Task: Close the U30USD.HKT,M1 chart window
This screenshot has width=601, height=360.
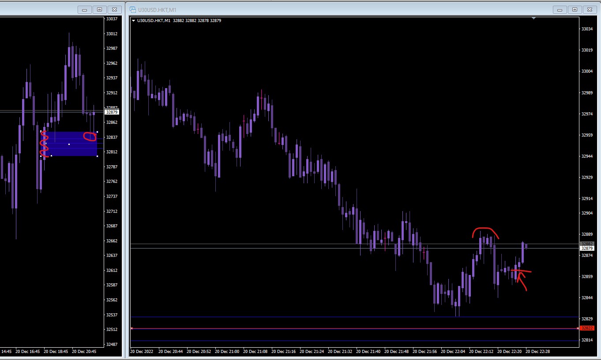Action: tap(589, 9)
